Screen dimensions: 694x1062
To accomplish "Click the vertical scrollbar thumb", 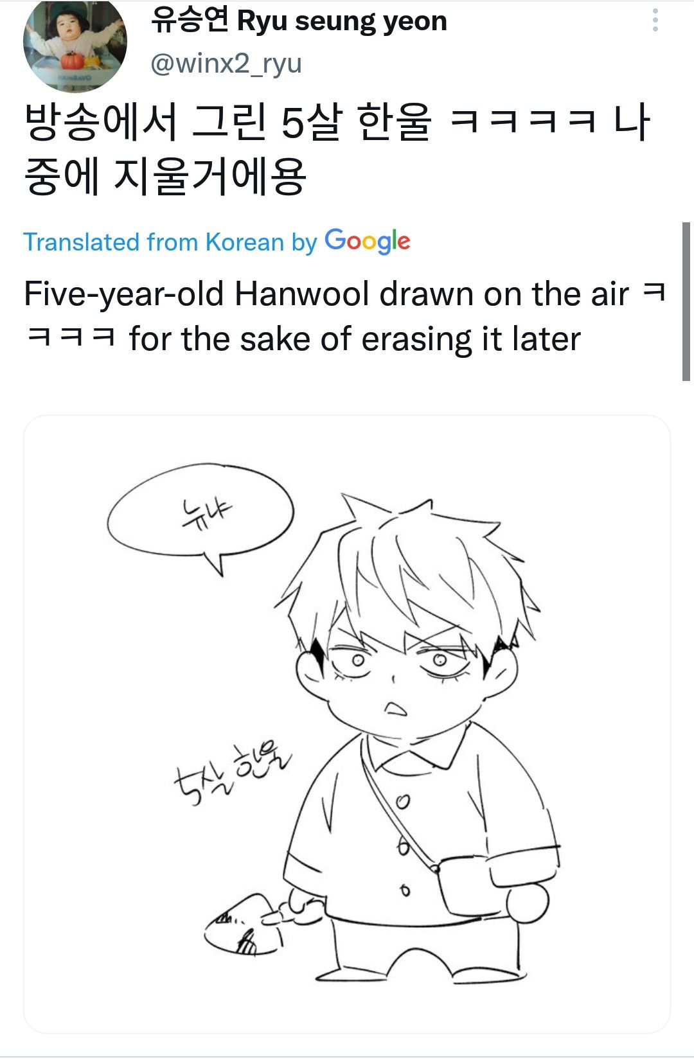I will coord(686,301).
